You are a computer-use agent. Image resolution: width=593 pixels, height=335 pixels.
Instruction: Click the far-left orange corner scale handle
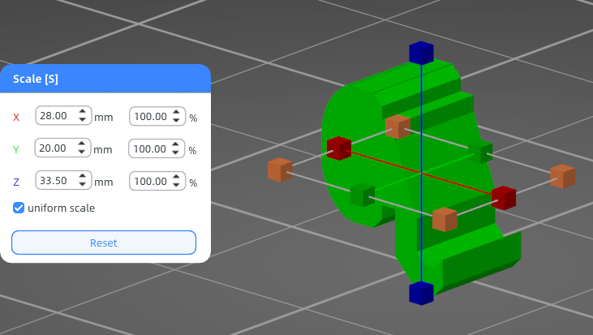(280, 170)
